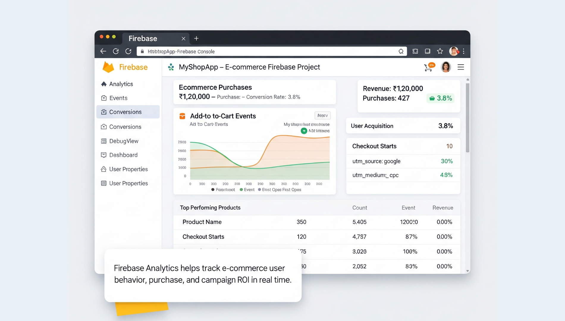Click Checkout Starts in the products table
This screenshot has width=565, height=321.
point(203,237)
